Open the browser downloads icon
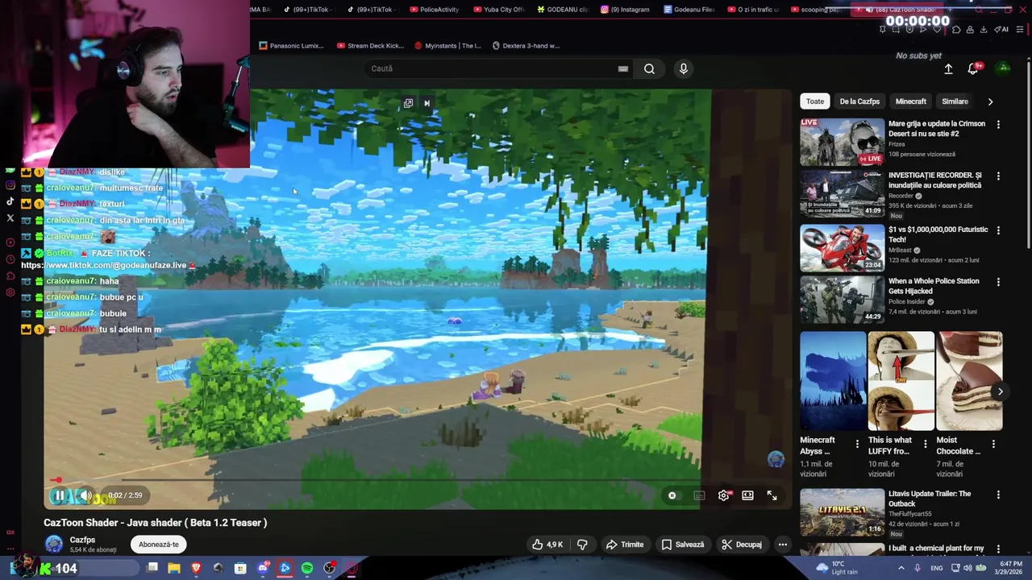The height and width of the screenshot is (580, 1032). click(x=984, y=30)
